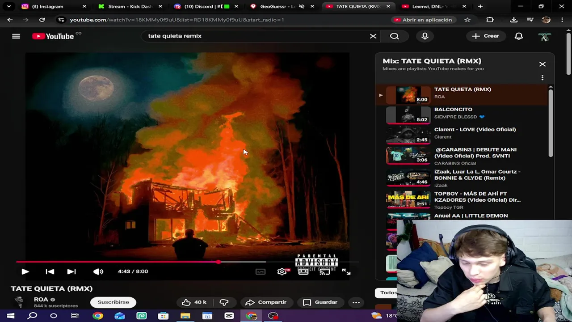This screenshot has width=572, height=322.
Task: Open the YouTube hamburger guide menu
Action: click(16, 36)
